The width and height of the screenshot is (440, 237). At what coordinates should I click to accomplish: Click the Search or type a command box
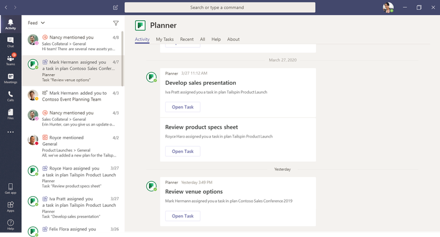[x=220, y=8]
